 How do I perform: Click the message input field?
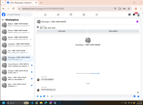92,96
